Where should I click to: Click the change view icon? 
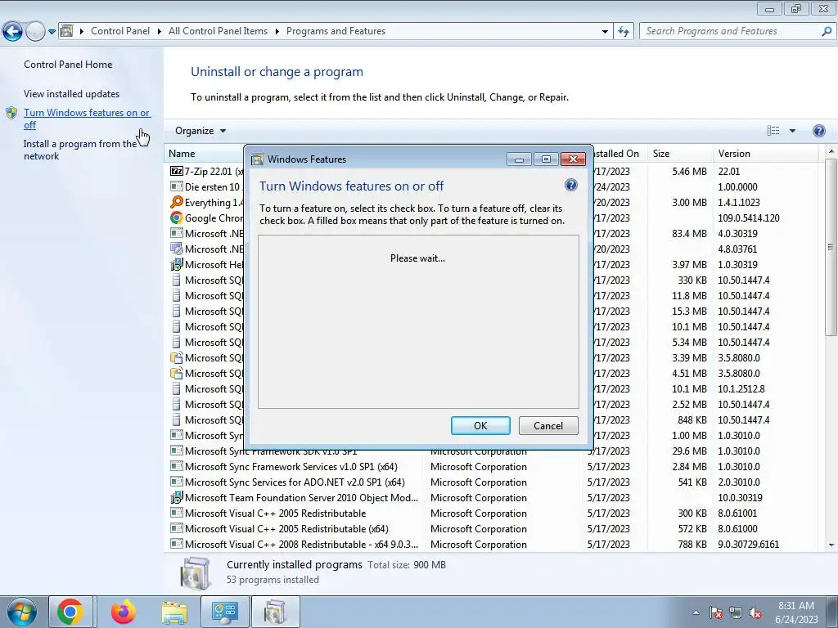pos(773,131)
